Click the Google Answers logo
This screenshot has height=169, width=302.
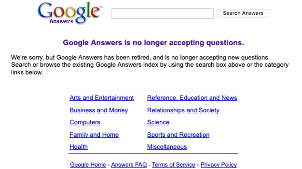coord(68,12)
